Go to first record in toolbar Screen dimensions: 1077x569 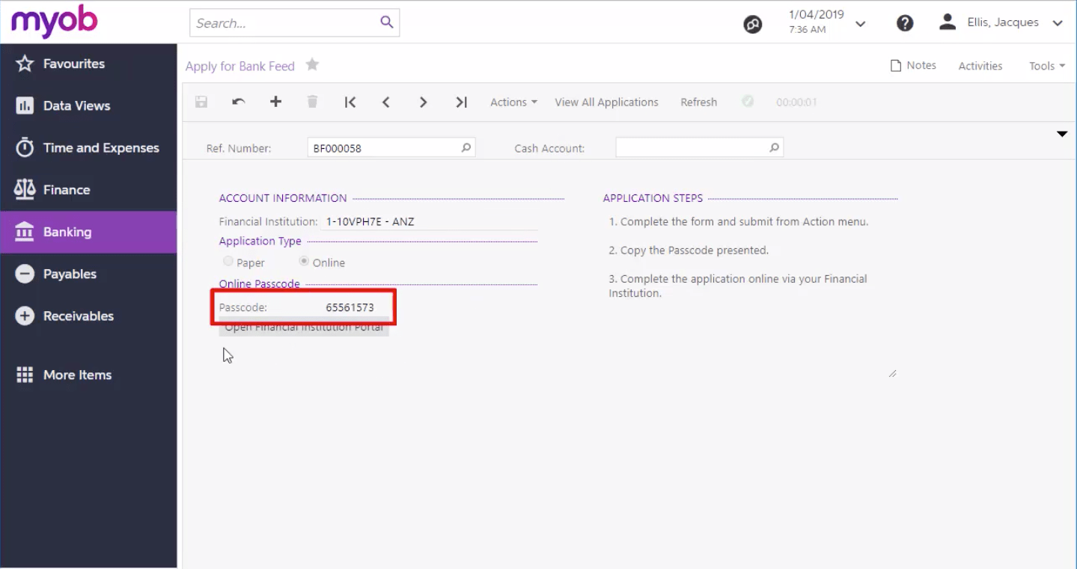[350, 102]
